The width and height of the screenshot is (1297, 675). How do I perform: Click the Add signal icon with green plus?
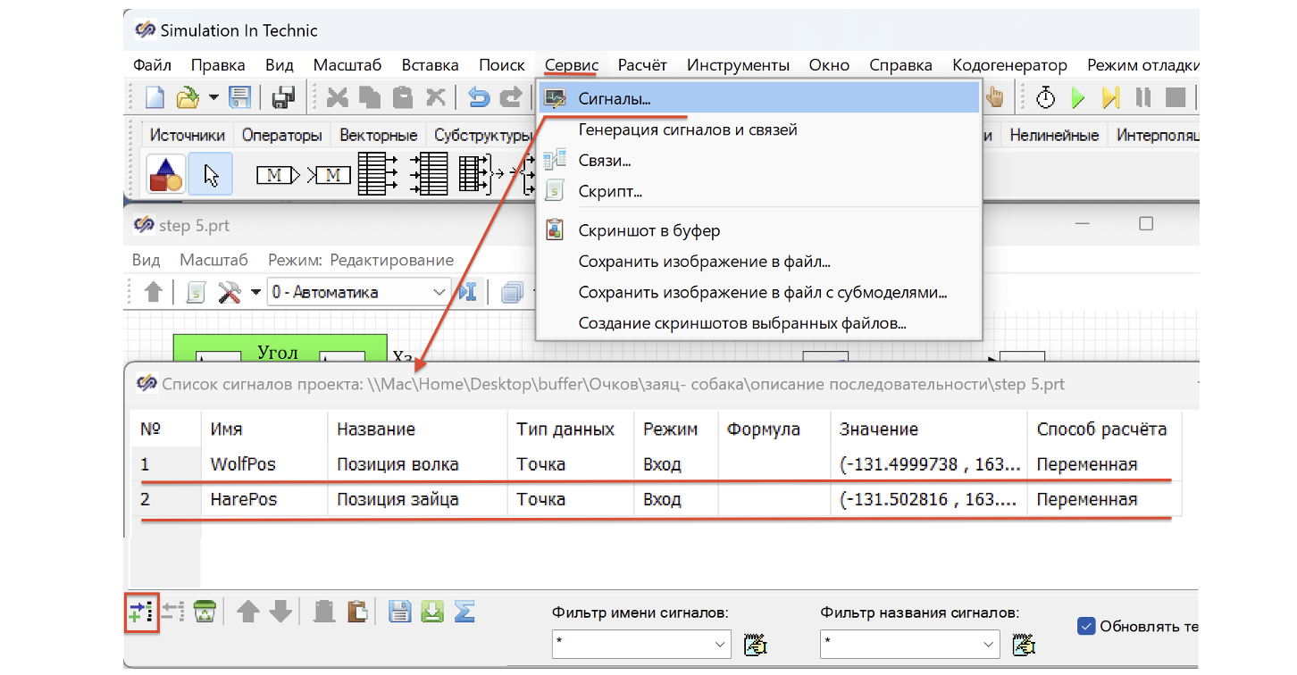[141, 611]
